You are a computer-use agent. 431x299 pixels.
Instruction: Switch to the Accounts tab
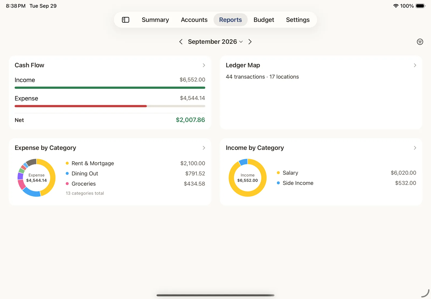pyautogui.click(x=194, y=20)
